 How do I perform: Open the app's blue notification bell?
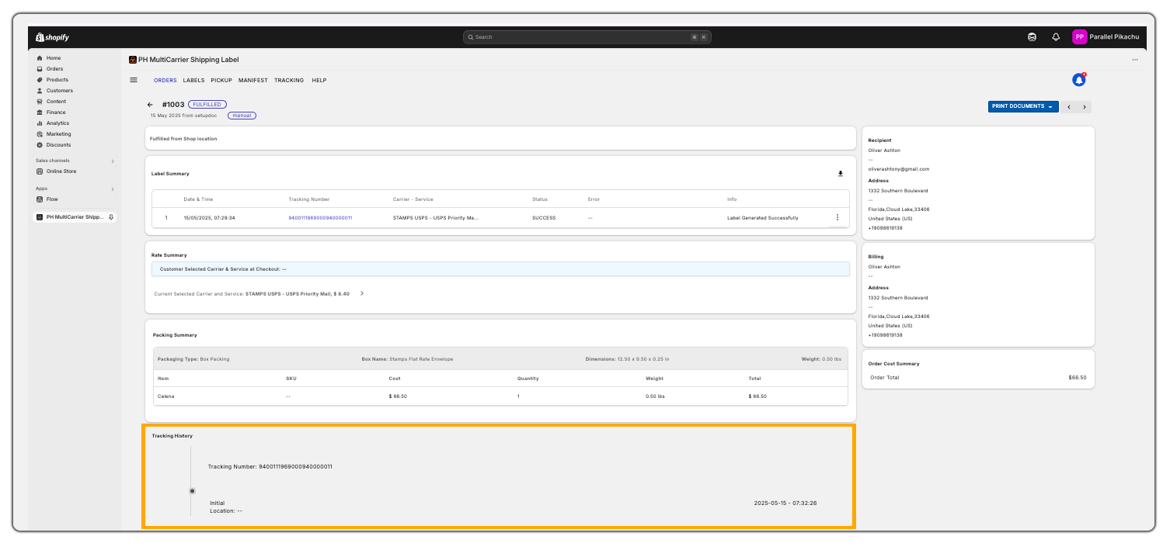[x=1078, y=80]
